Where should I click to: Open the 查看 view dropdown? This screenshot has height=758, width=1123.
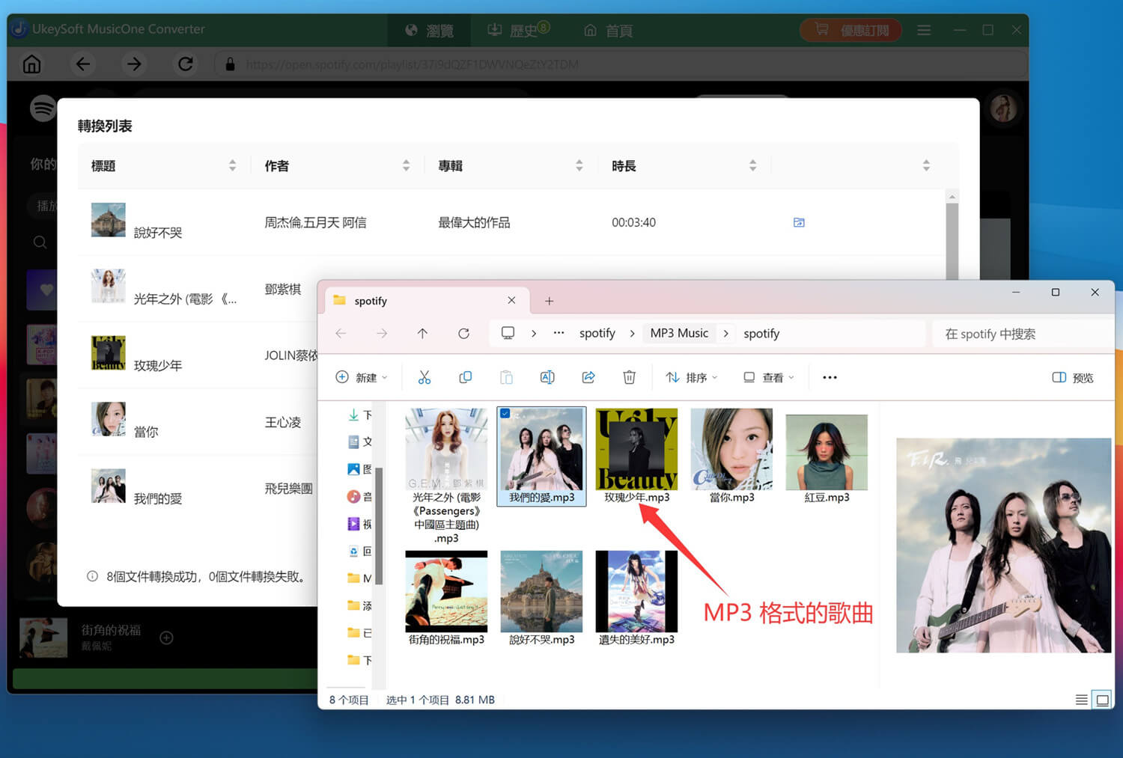point(769,378)
